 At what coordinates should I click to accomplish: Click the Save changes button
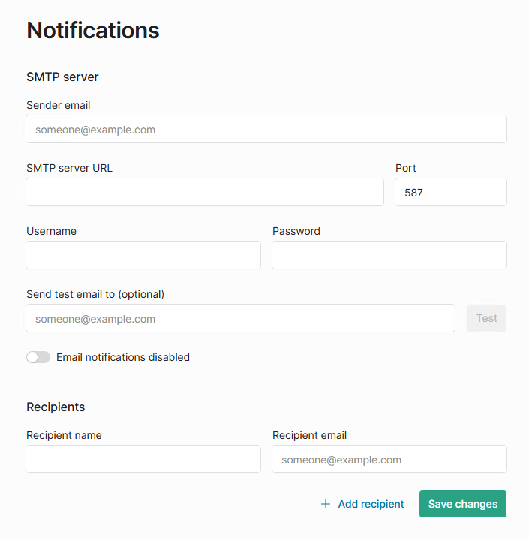tap(462, 504)
